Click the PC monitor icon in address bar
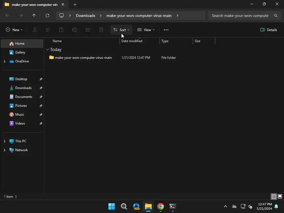 click(x=62, y=16)
